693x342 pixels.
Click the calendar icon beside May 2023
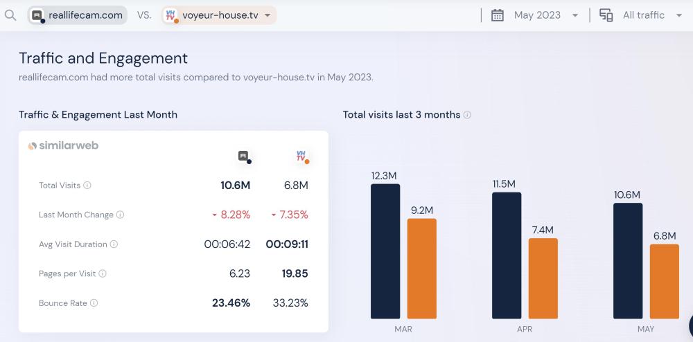pyautogui.click(x=497, y=15)
